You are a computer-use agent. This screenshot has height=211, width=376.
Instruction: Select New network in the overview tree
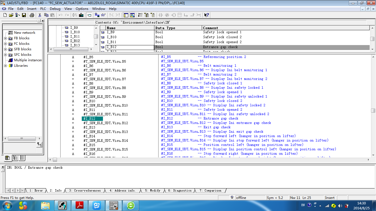[x=24, y=33]
